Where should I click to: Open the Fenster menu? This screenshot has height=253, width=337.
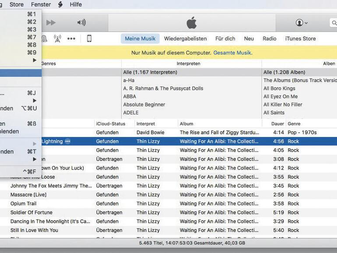[41, 4]
